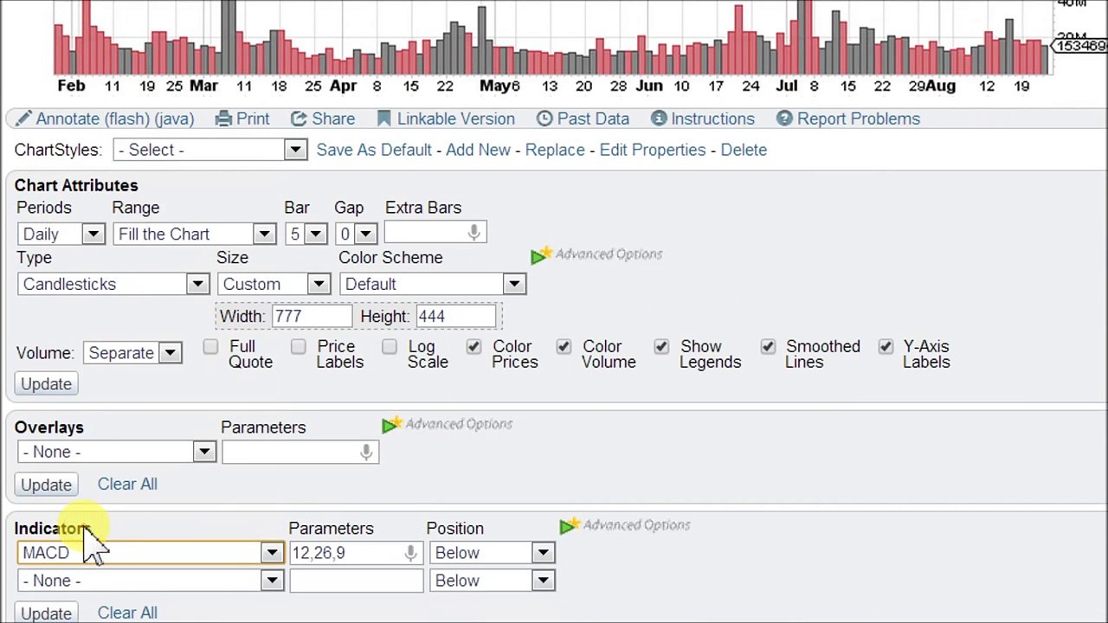This screenshot has width=1108, height=623.
Task: Expand Indicators Advanced Options arrow icon
Action: (x=569, y=526)
